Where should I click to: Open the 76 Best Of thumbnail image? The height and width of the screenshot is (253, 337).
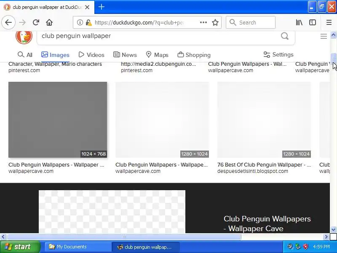pos(264,120)
